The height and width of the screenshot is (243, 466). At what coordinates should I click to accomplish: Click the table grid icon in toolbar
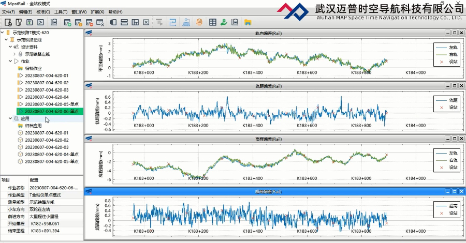[212, 22]
